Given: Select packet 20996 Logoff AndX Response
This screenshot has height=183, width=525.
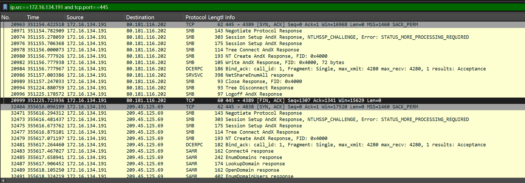Looking at the screenshot, I should [262, 94].
